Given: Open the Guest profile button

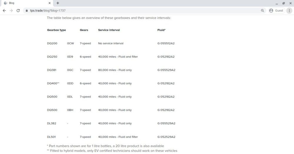Looking at the screenshot, I should coord(276,11).
